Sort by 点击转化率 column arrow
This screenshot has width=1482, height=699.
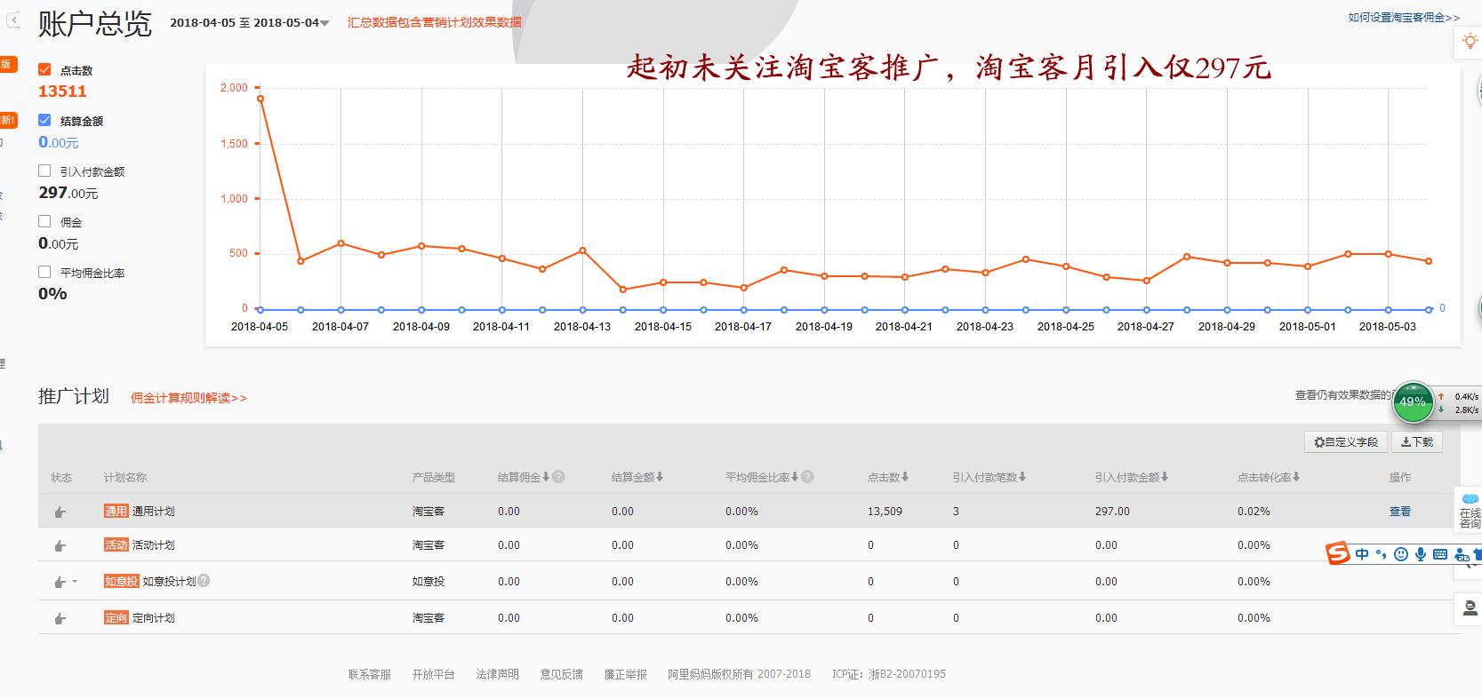1296,477
